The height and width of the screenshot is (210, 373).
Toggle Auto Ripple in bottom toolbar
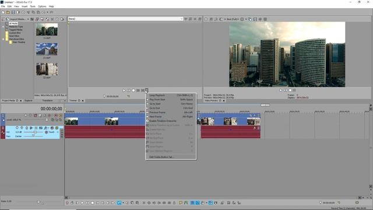coord(202,203)
